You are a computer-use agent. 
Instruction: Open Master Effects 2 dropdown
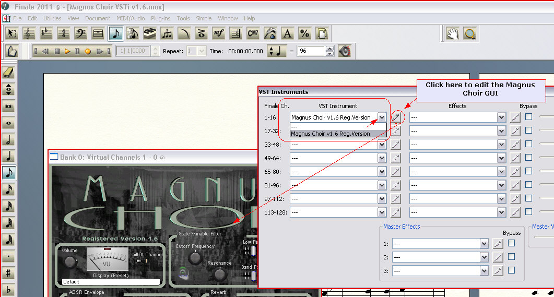pos(485,257)
